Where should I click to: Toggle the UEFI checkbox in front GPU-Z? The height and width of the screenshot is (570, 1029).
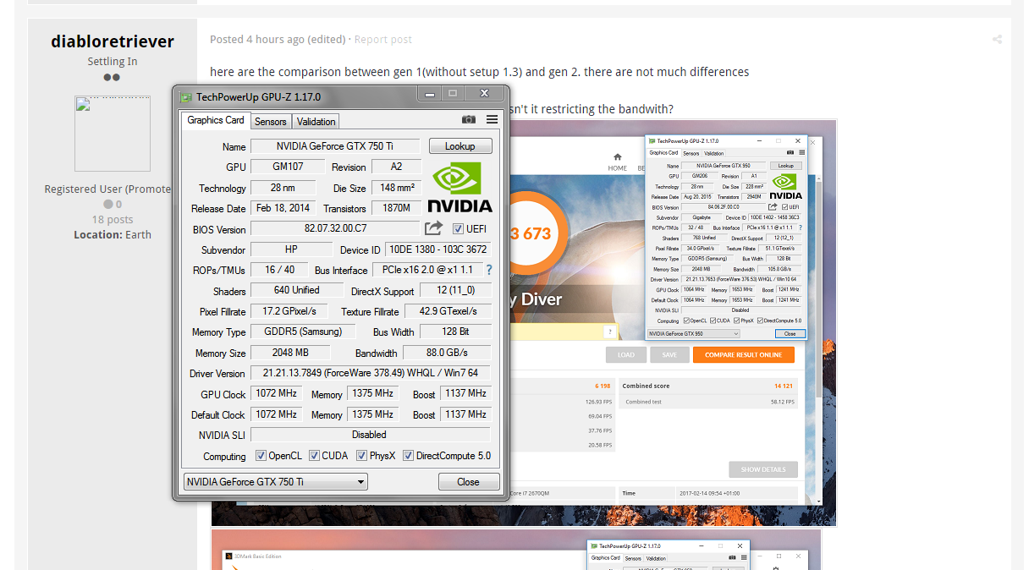(458, 228)
